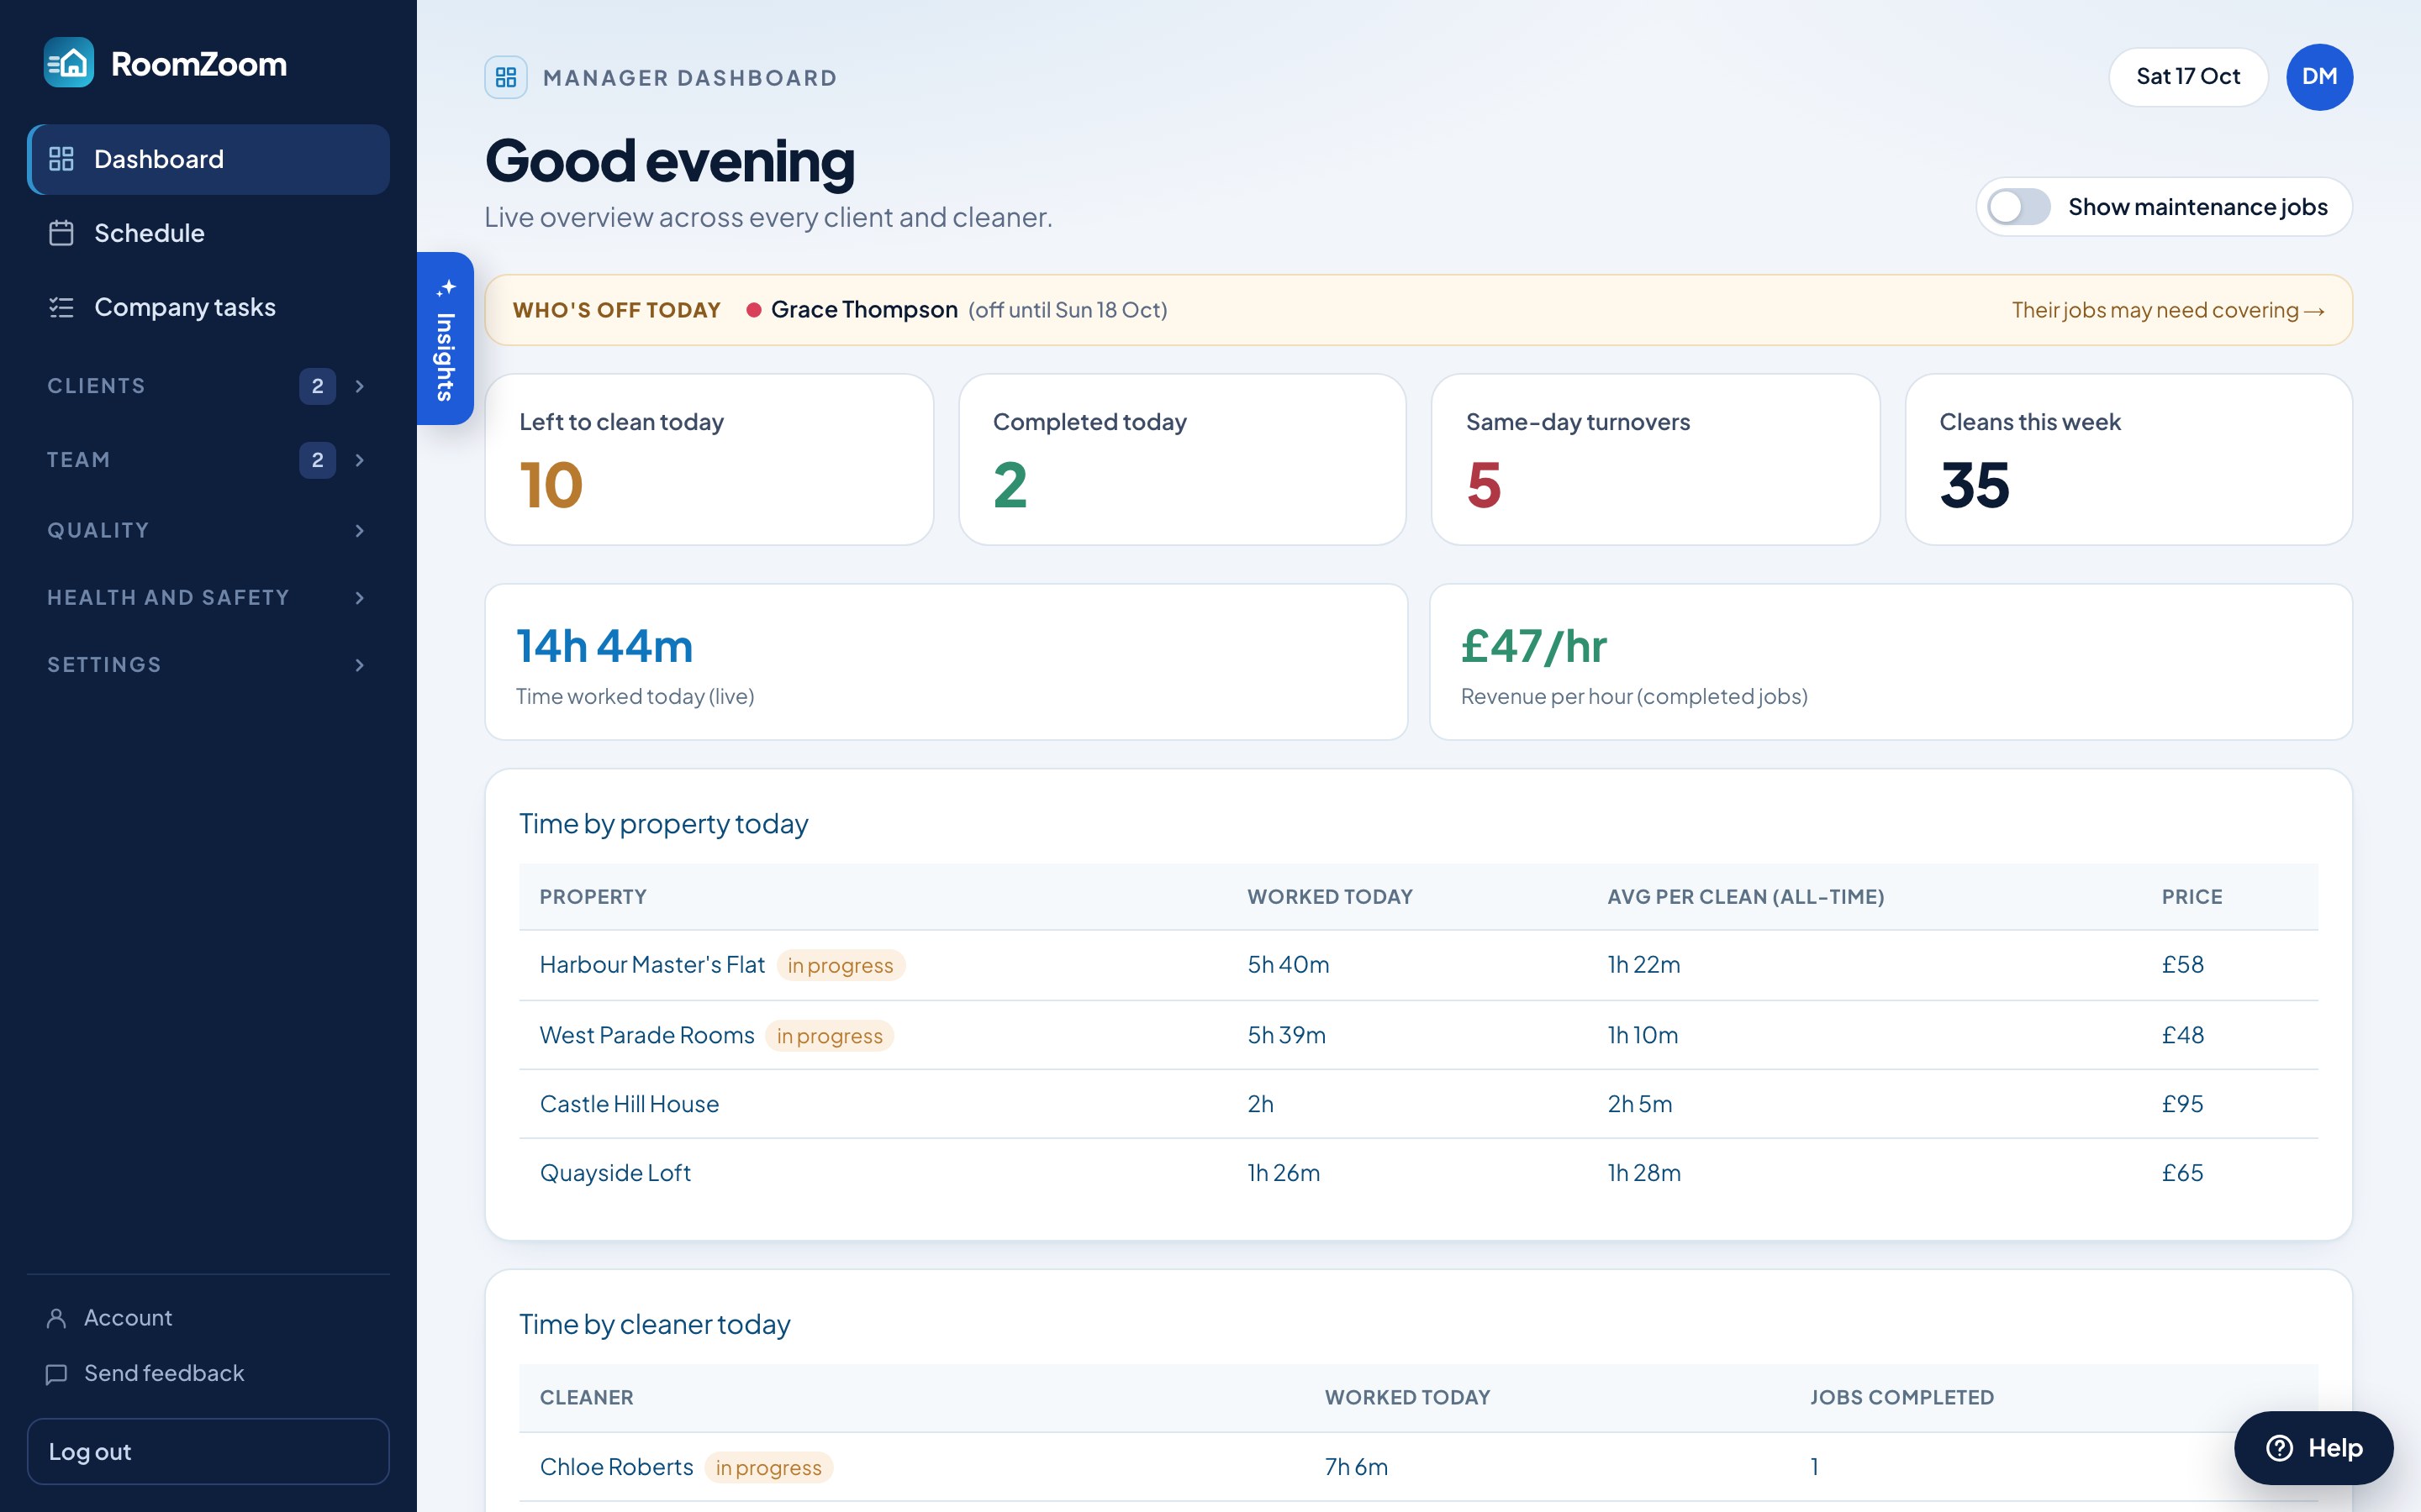Image resolution: width=2421 pixels, height=1512 pixels.
Task: Open Harbour Master's Flat property link
Action: (652, 965)
